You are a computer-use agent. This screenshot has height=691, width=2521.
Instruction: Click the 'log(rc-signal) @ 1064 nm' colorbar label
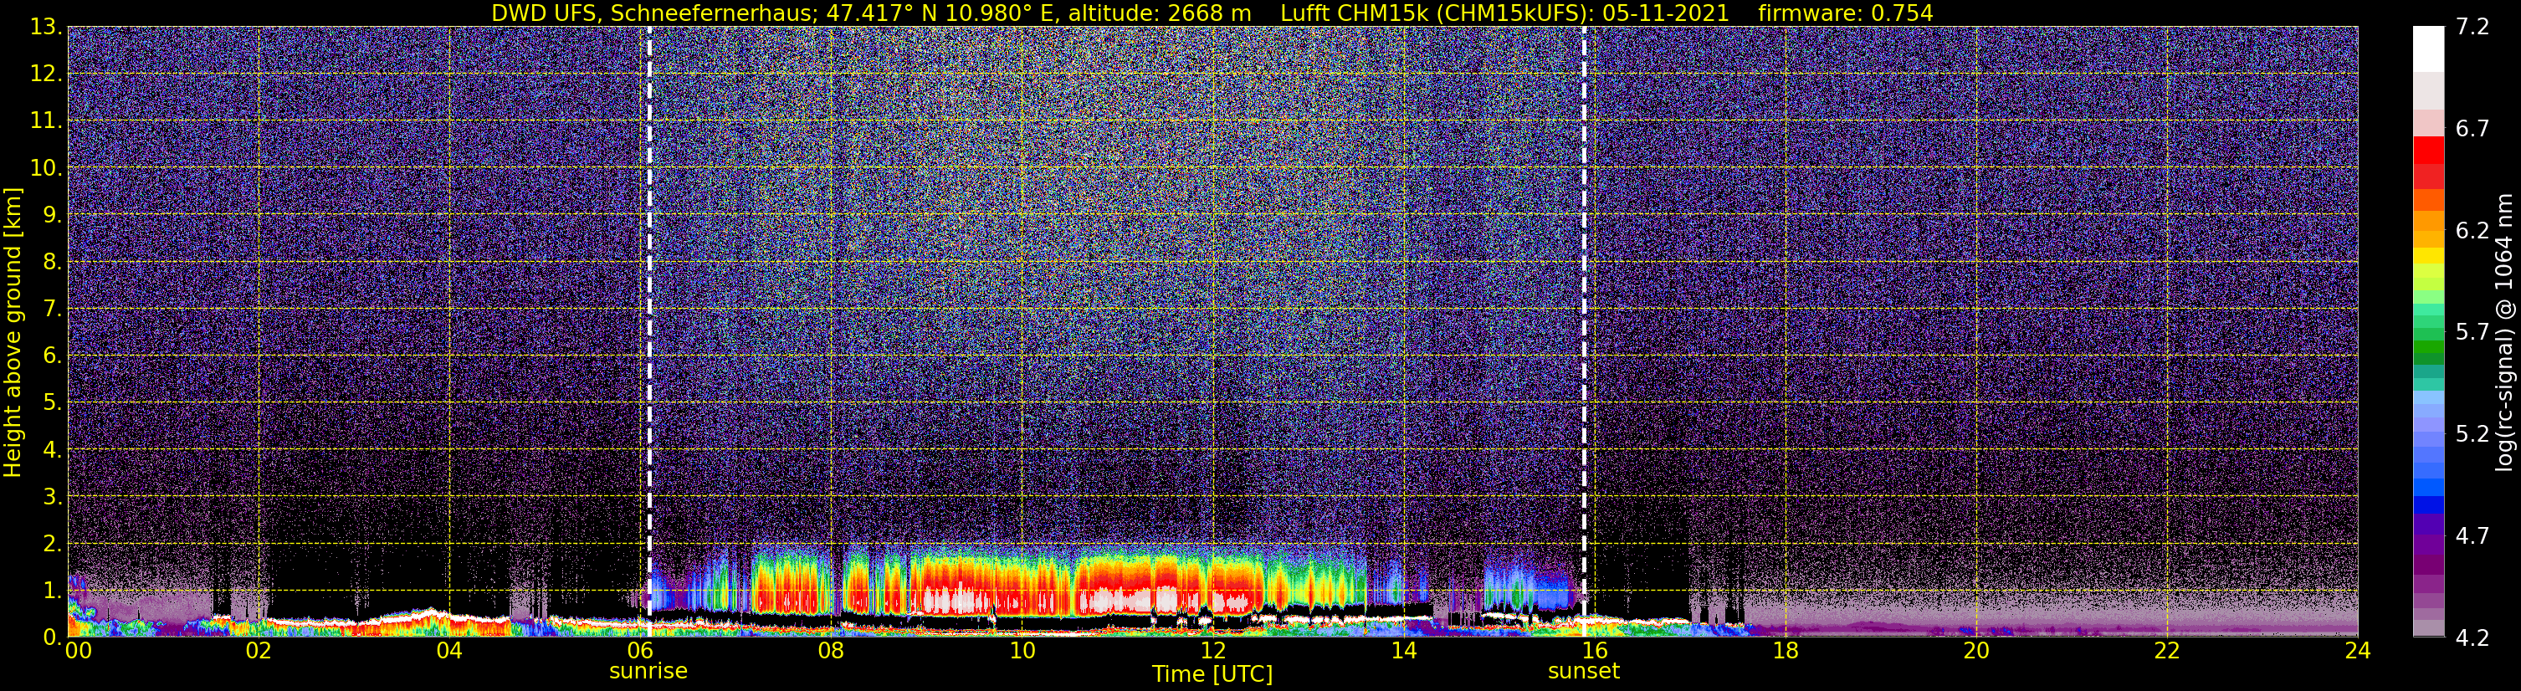(2504, 333)
